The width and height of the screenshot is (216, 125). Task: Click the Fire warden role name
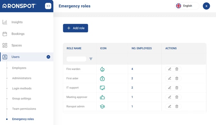pyautogui.click(x=73, y=69)
